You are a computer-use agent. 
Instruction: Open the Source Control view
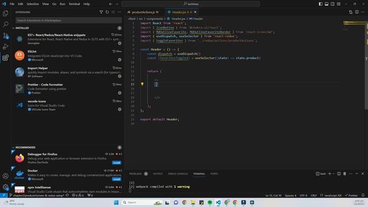[x=5, y=36]
